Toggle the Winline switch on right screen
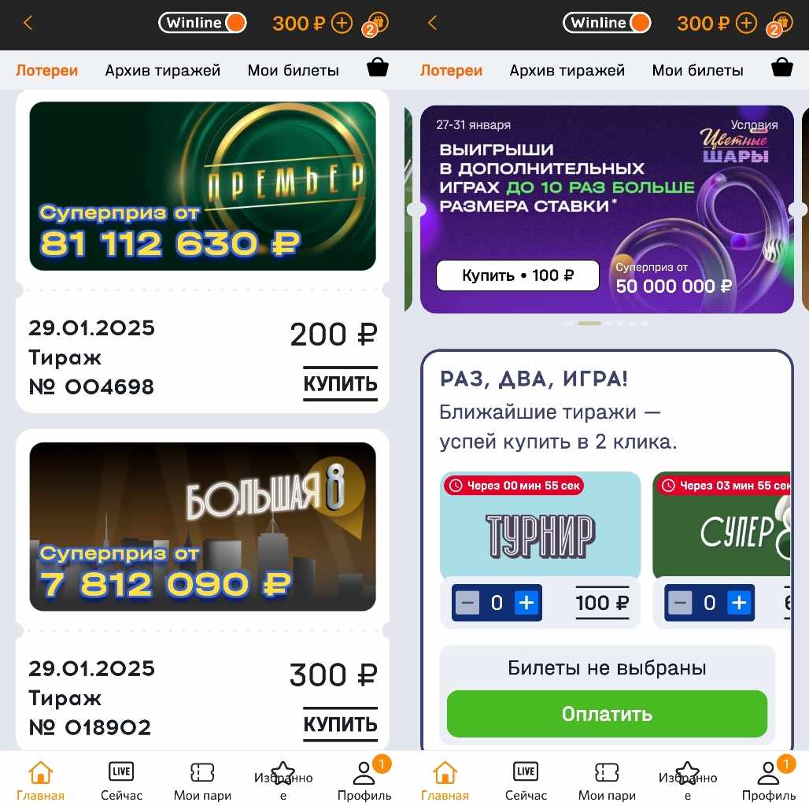This screenshot has width=809, height=806. [x=608, y=23]
